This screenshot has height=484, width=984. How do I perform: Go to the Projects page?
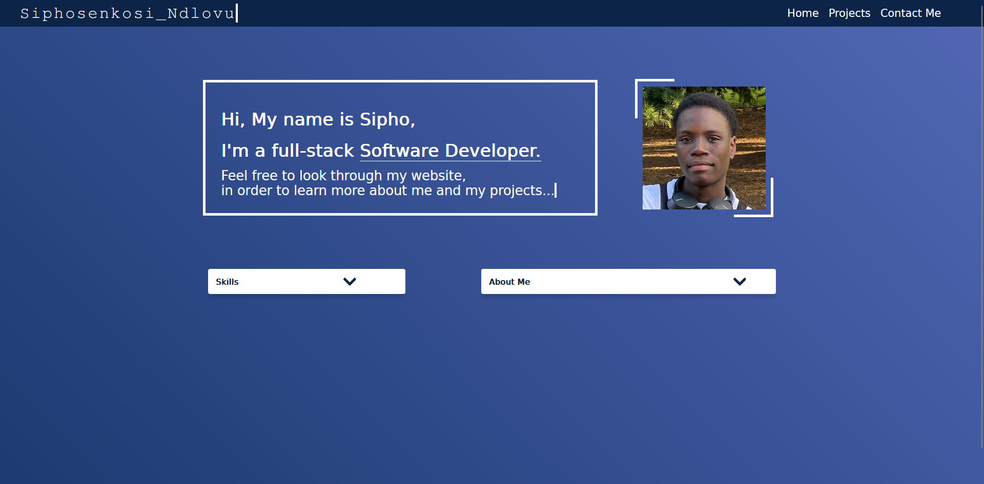(849, 13)
